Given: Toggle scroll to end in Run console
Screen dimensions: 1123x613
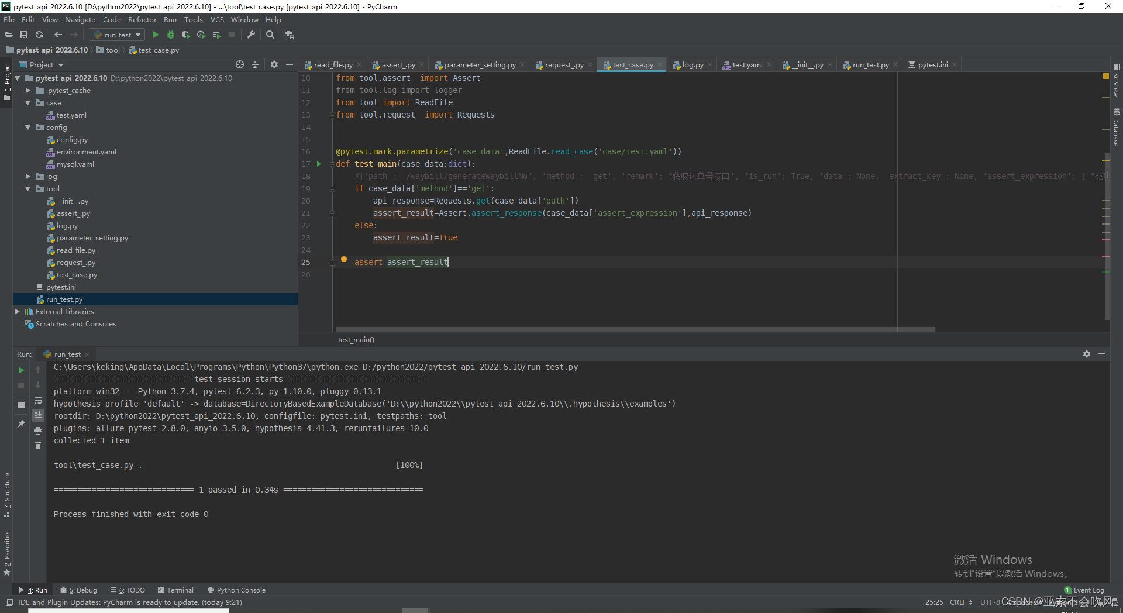Looking at the screenshot, I should (38, 415).
